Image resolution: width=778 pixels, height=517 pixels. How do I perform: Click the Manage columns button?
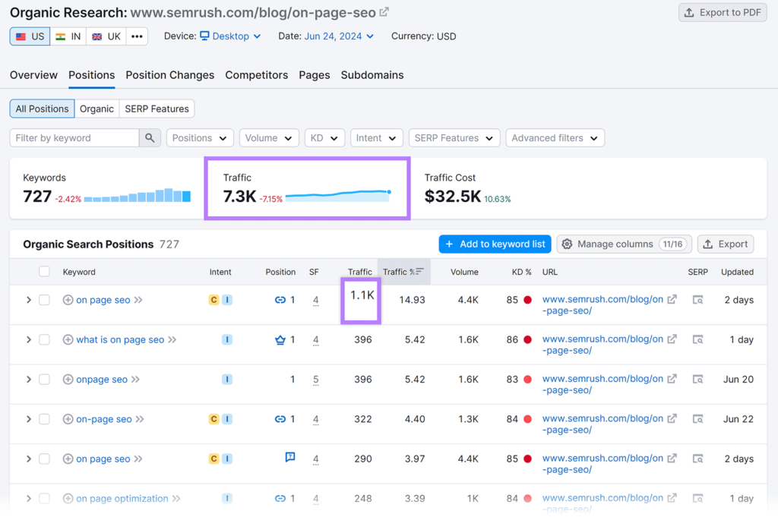pos(625,244)
